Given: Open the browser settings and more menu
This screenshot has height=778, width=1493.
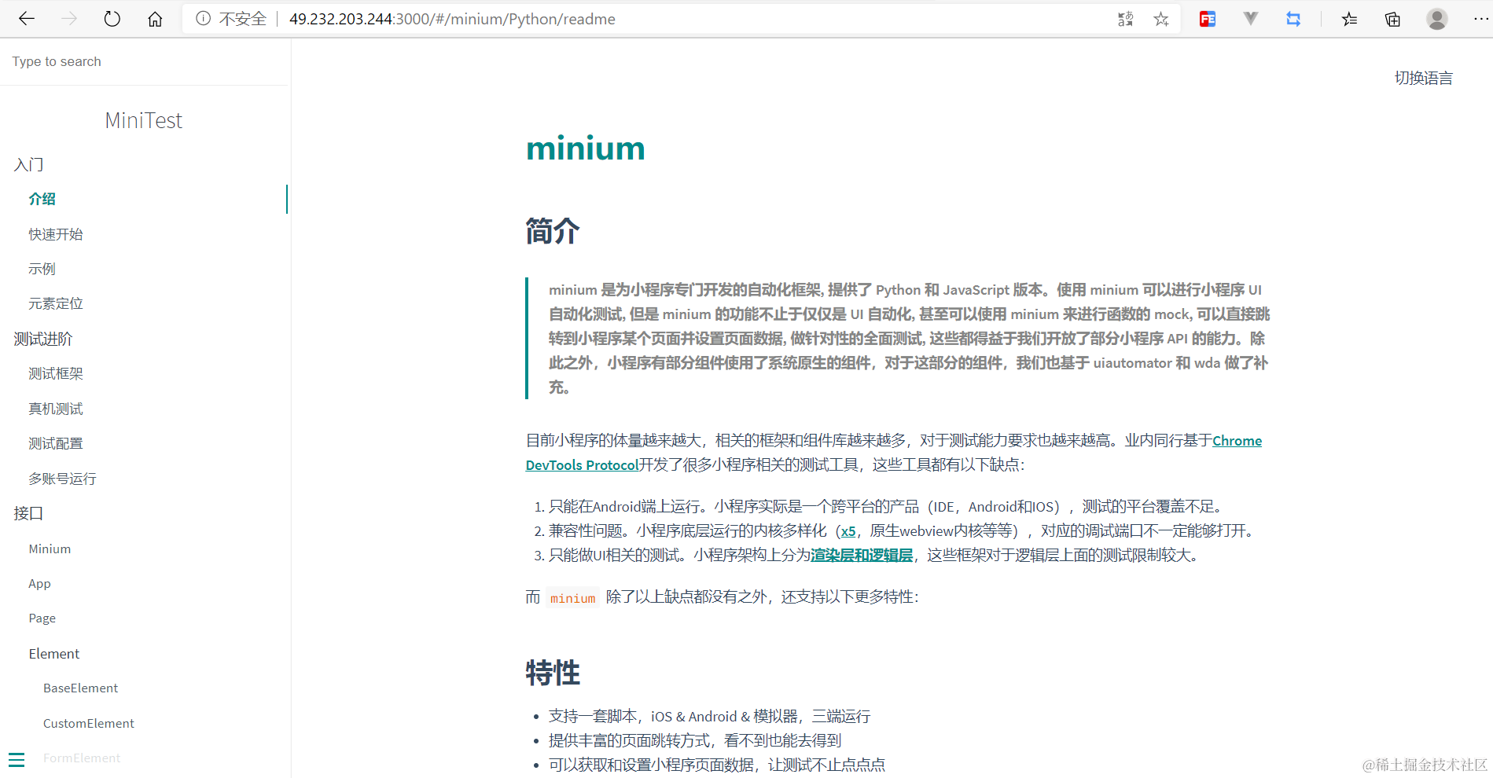Looking at the screenshot, I should (1480, 19).
